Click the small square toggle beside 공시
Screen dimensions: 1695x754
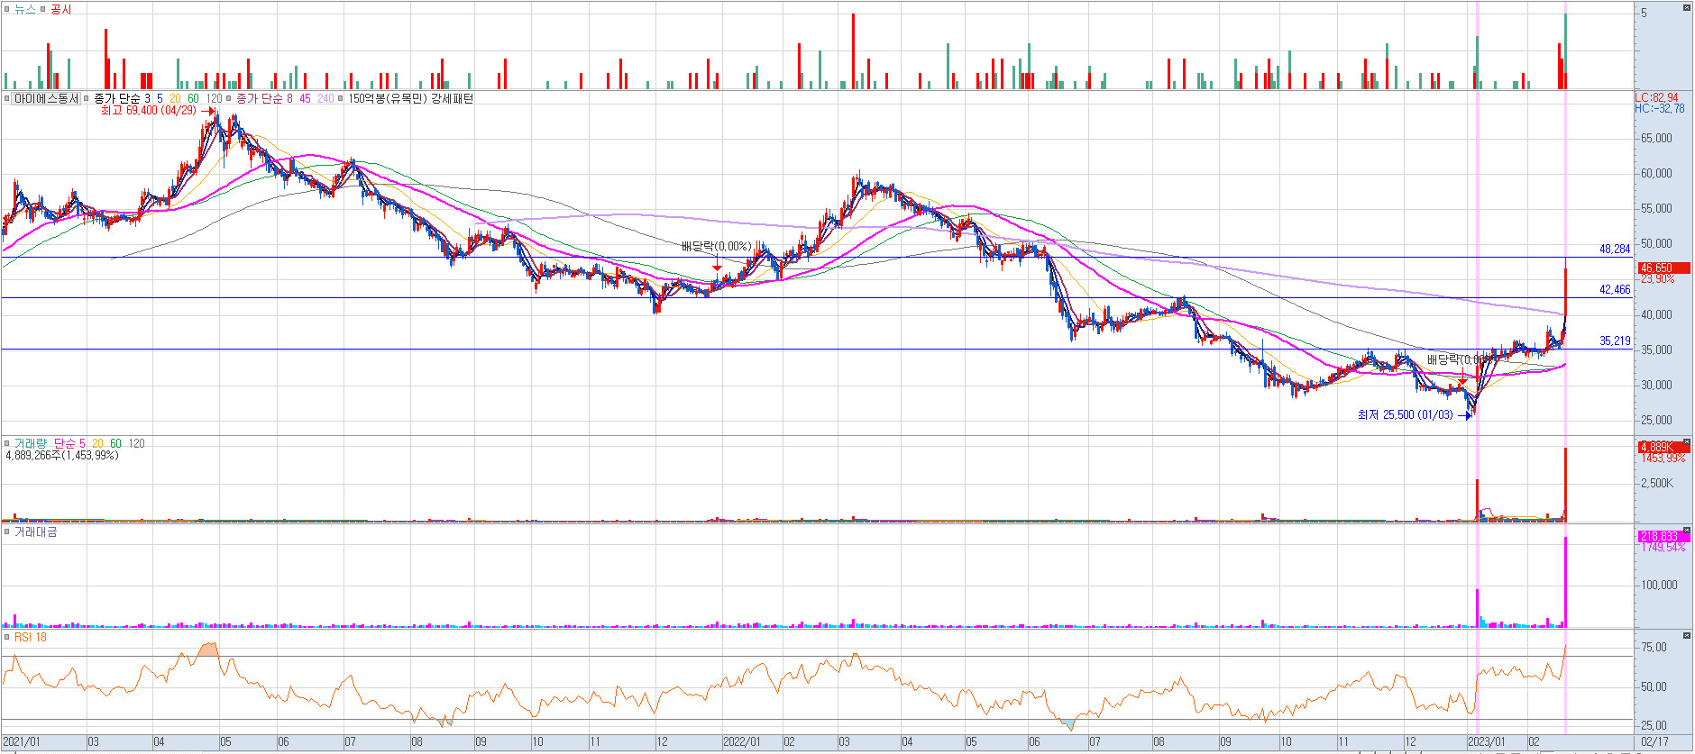[x=42, y=9]
